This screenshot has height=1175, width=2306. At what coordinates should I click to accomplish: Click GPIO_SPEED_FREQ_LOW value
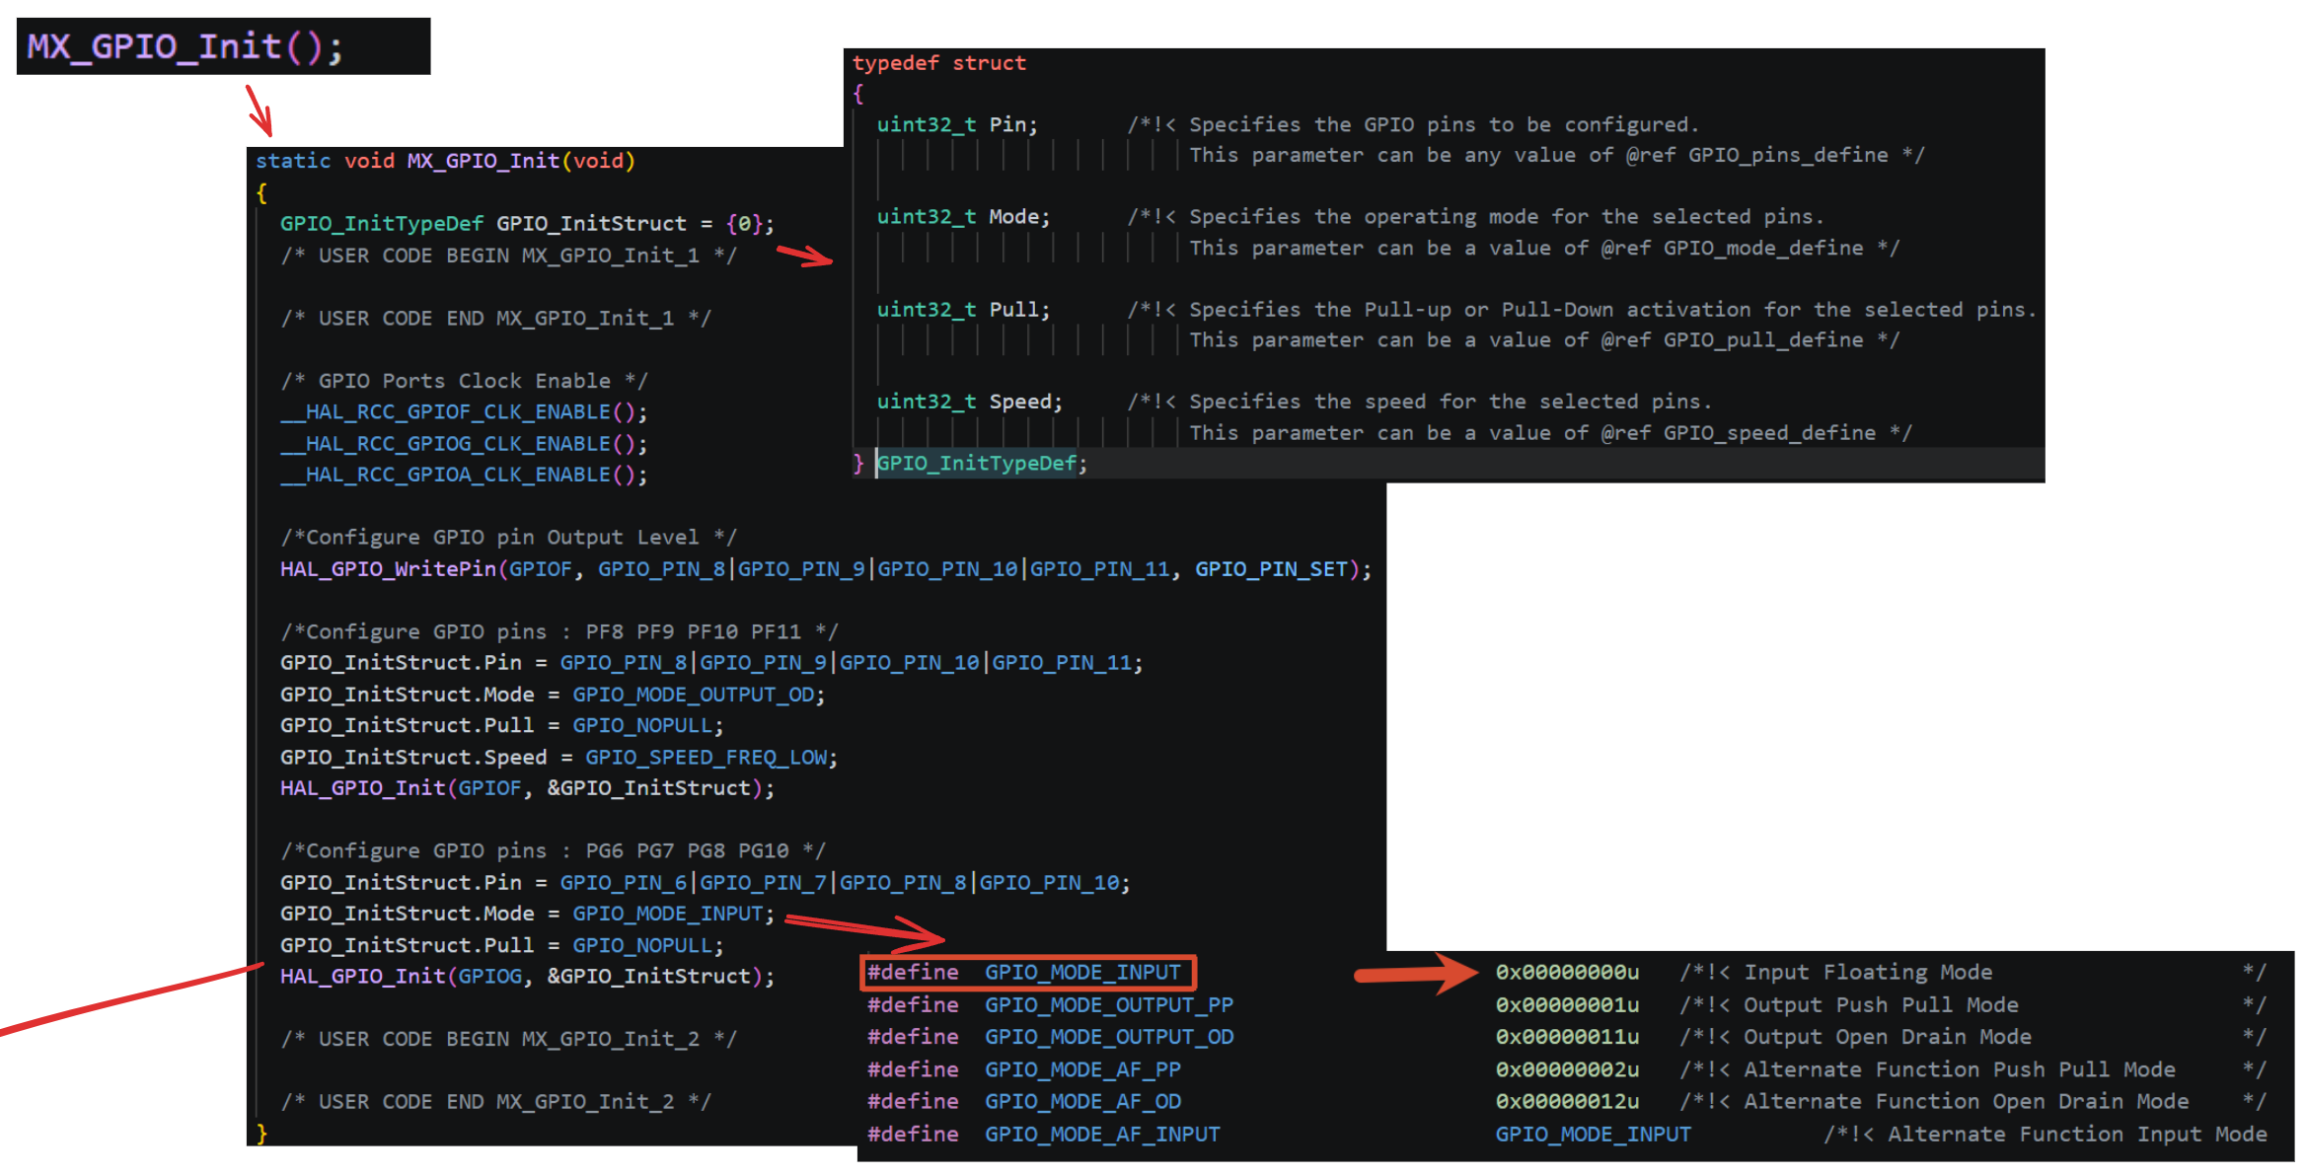pos(706,758)
